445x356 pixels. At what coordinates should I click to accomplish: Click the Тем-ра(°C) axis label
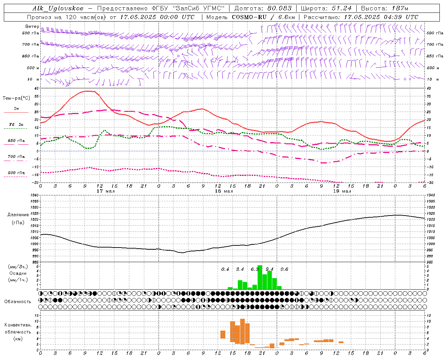[x=16, y=98]
